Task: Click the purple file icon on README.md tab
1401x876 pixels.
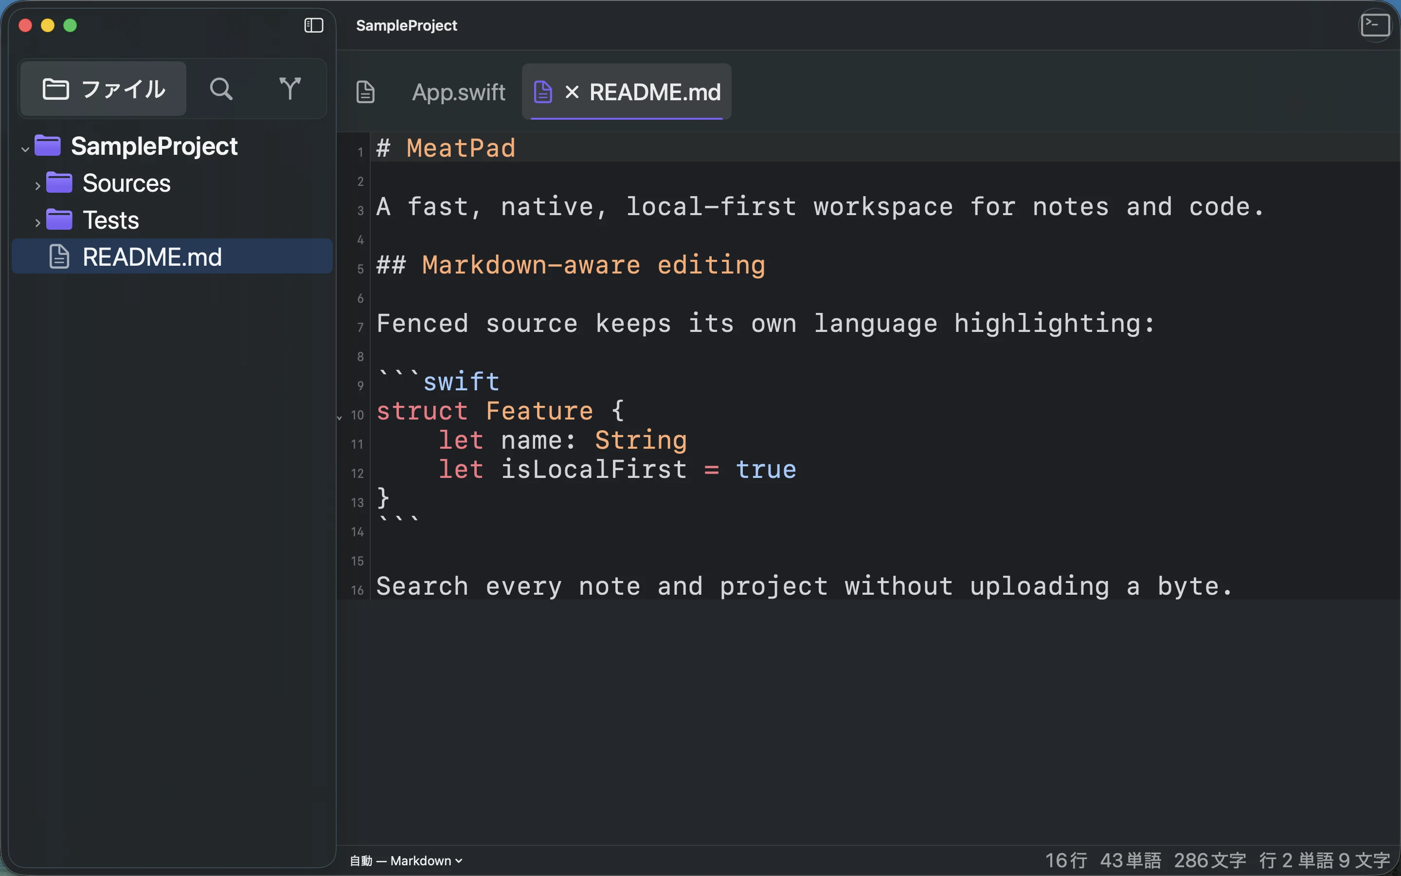Action: (x=542, y=91)
